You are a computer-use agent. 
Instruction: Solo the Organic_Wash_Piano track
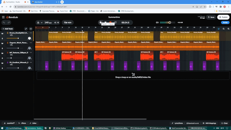click(2, 48)
